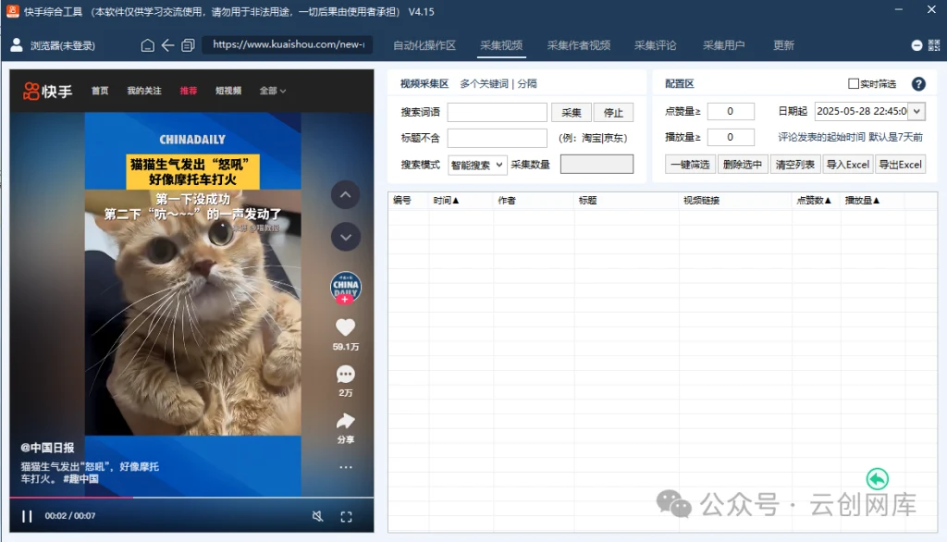Click the 视频链接 column header
The height and width of the screenshot is (542, 947).
pyautogui.click(x=701, y=201)
